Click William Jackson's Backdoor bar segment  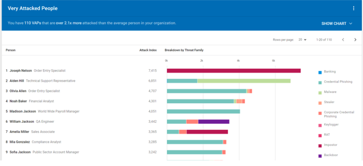pos(214,122)
